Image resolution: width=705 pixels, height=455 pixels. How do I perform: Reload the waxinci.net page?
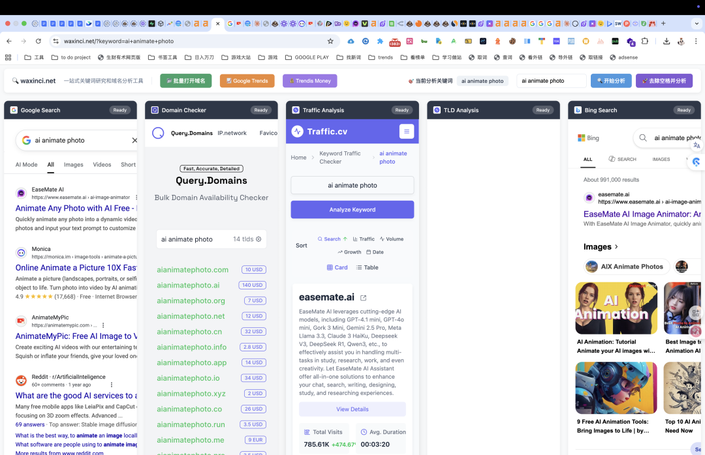tap(39, 41)
